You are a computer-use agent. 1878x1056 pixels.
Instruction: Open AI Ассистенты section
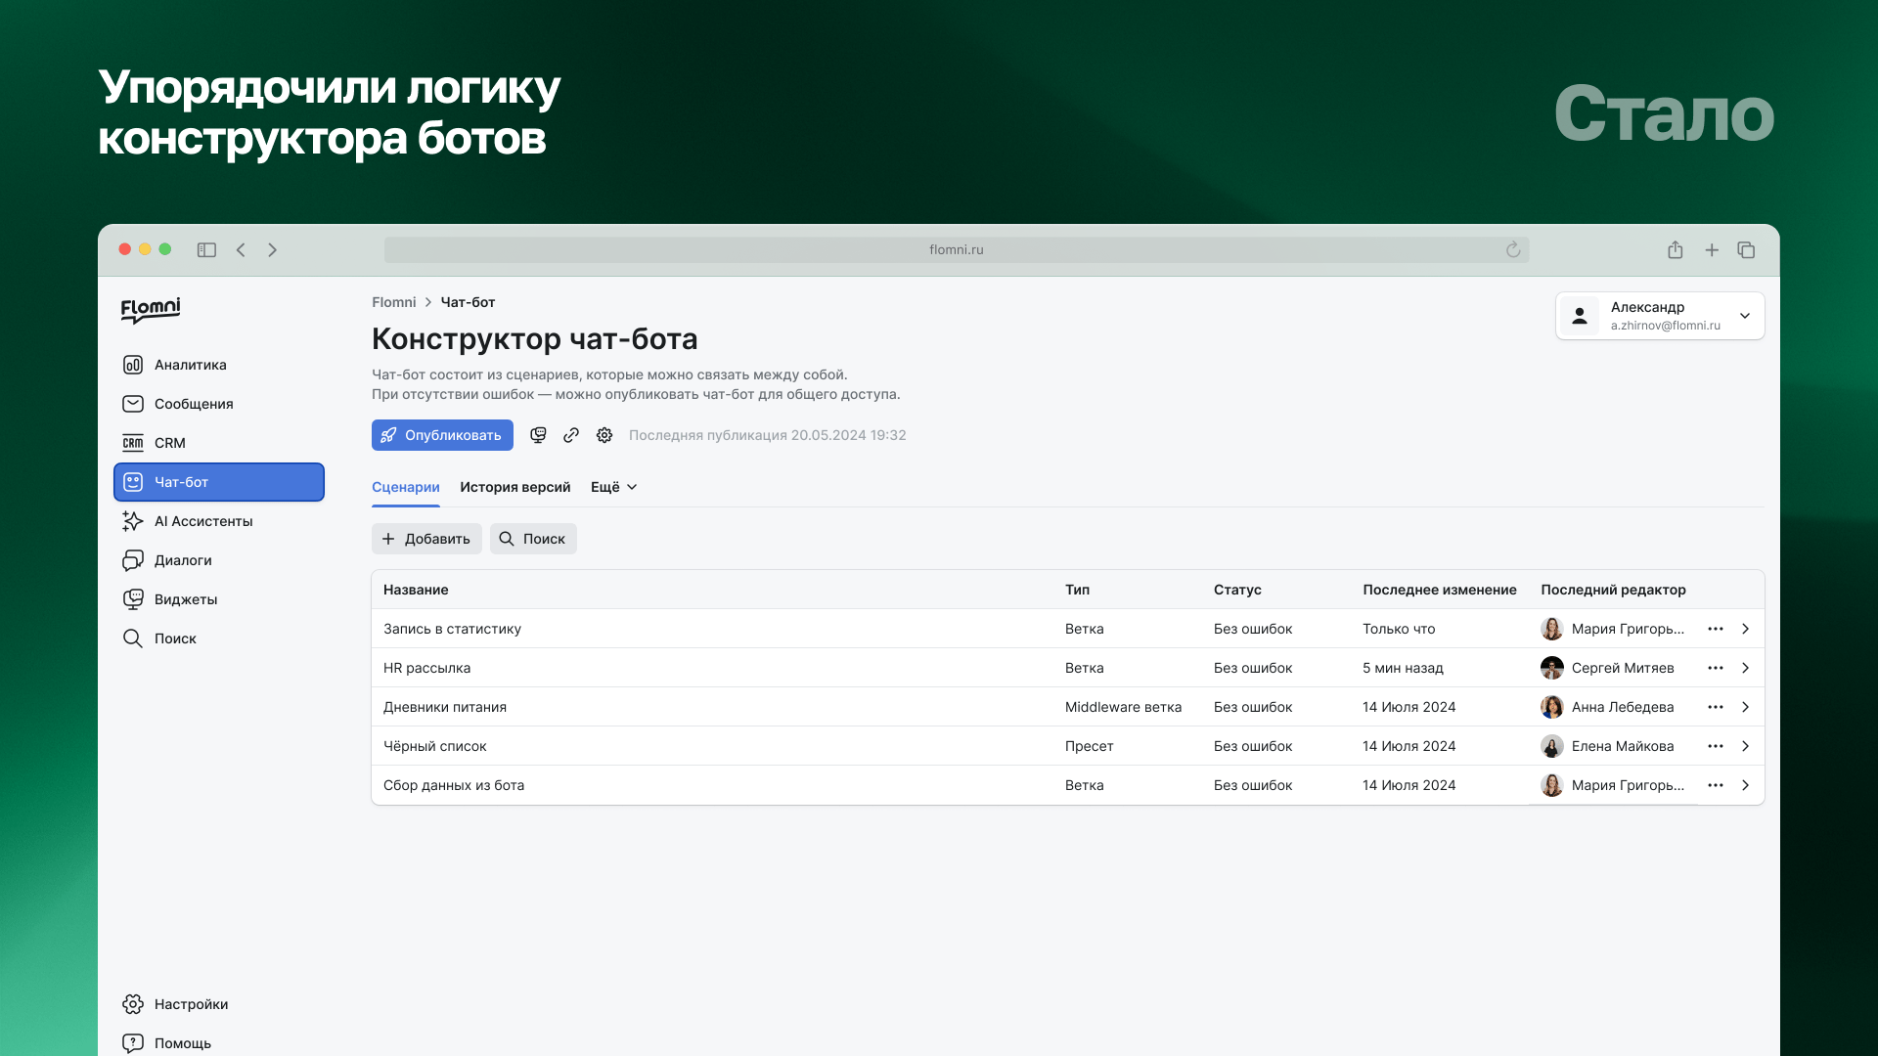(x=202, y=521)
